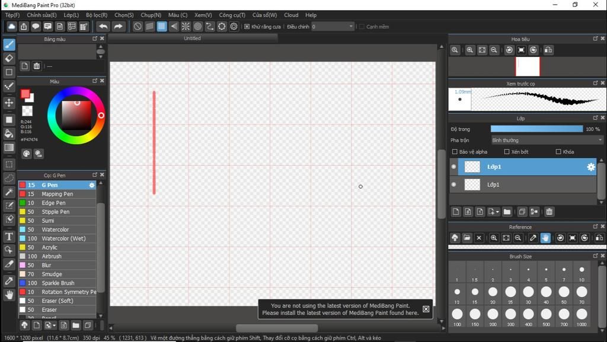Screen dimensions: 607x342
Task: Toggle visibility of the highlighted Lớp1 layer
Action: click(x=453, y=167)
